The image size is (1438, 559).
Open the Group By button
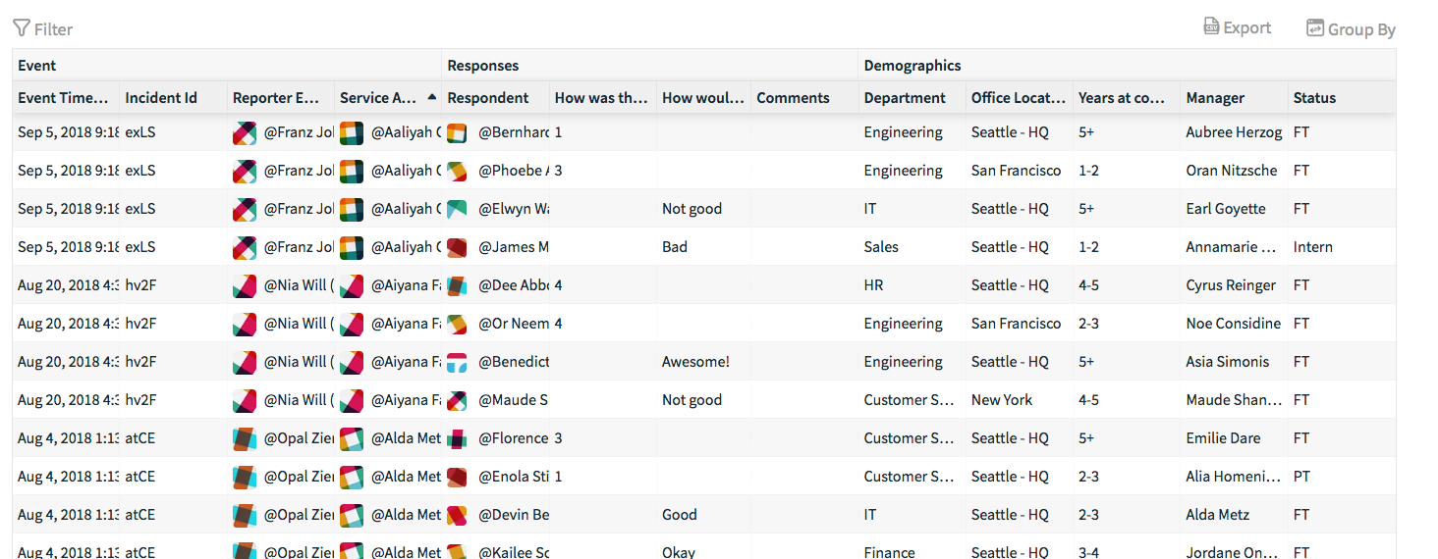click(x=1351, y=28)
